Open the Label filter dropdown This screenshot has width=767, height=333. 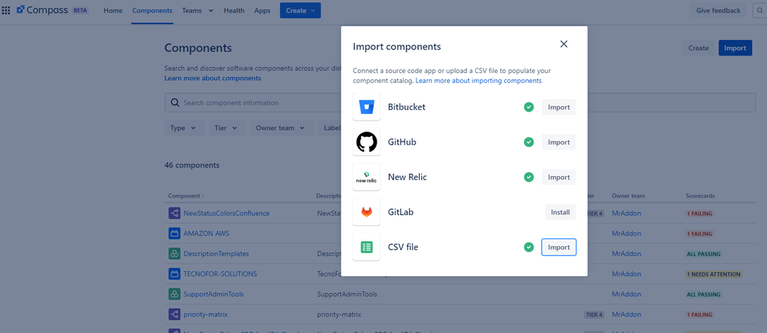pos(330,128)
